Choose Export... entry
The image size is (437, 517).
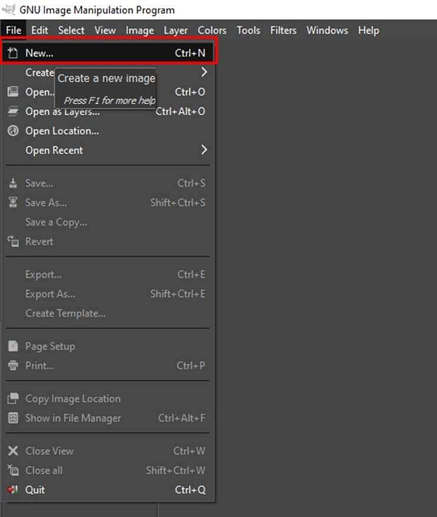pos(44,275)
